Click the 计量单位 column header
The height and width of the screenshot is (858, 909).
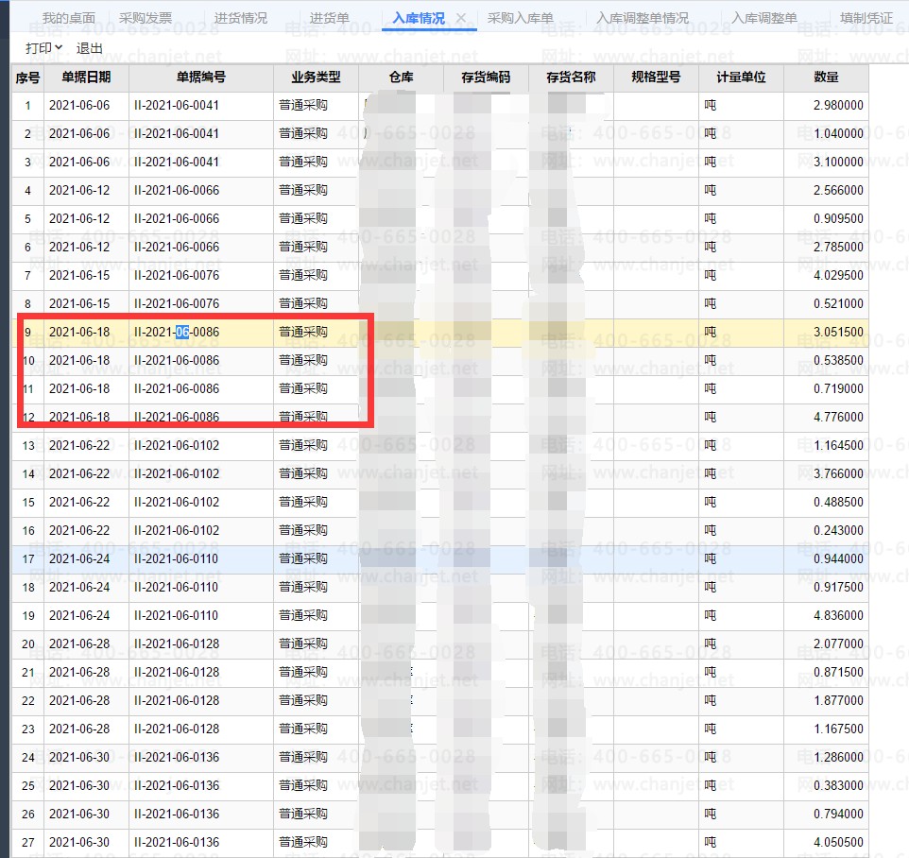pyautogui.click(x=741, y=77)
